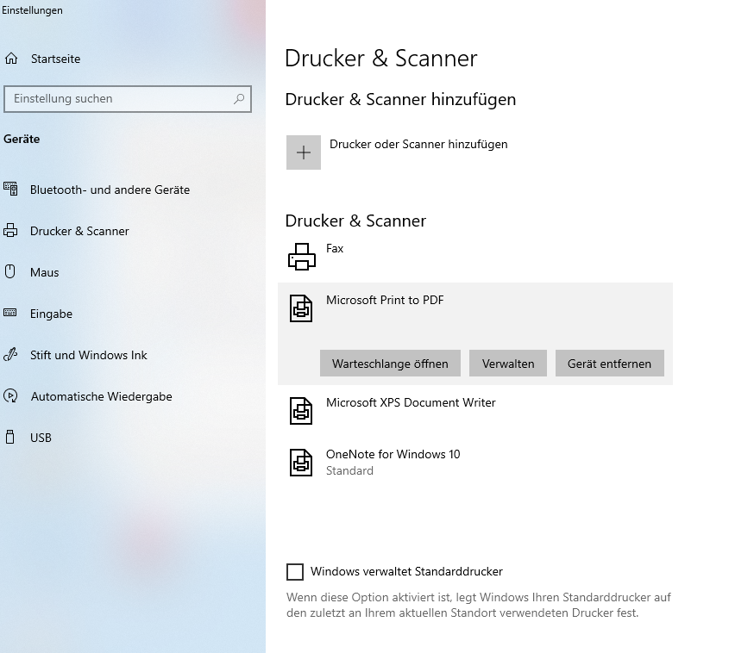The height and width of the screenshot is (653, 754).
Task: Open the Eingabe settings page
Action: [x=52, y=314]
